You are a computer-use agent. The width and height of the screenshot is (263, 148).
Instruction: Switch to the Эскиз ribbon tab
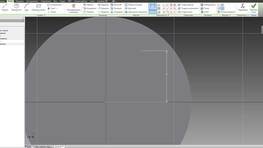click(x=10, y=1)
